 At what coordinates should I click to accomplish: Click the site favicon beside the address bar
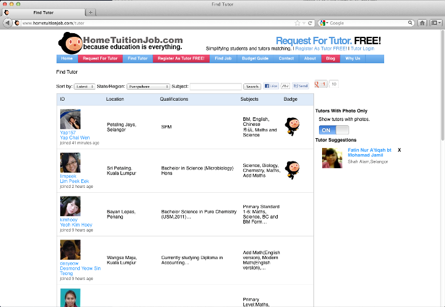(17, 23)
